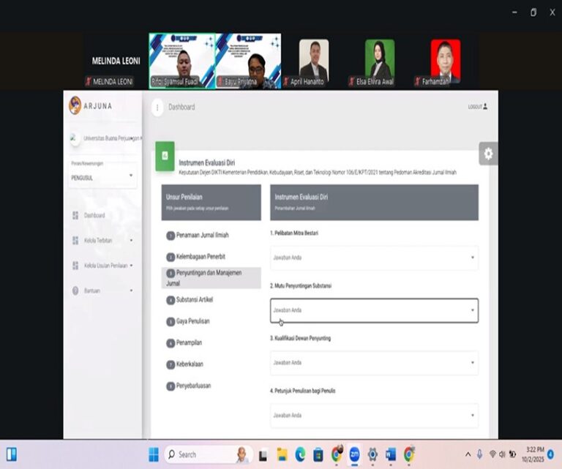Click the Logout link

tap(477, 107)
